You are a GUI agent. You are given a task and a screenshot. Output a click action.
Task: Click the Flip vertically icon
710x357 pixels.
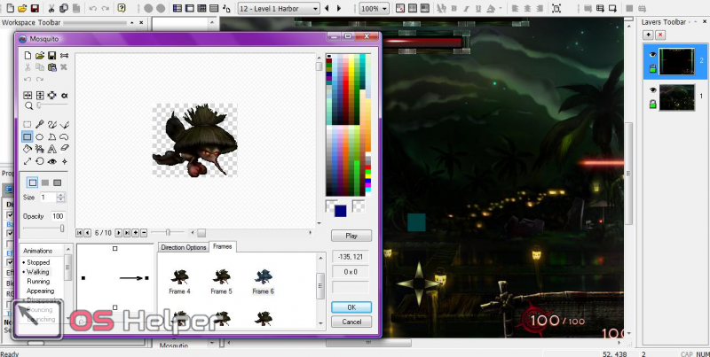(x=40, y=96)
